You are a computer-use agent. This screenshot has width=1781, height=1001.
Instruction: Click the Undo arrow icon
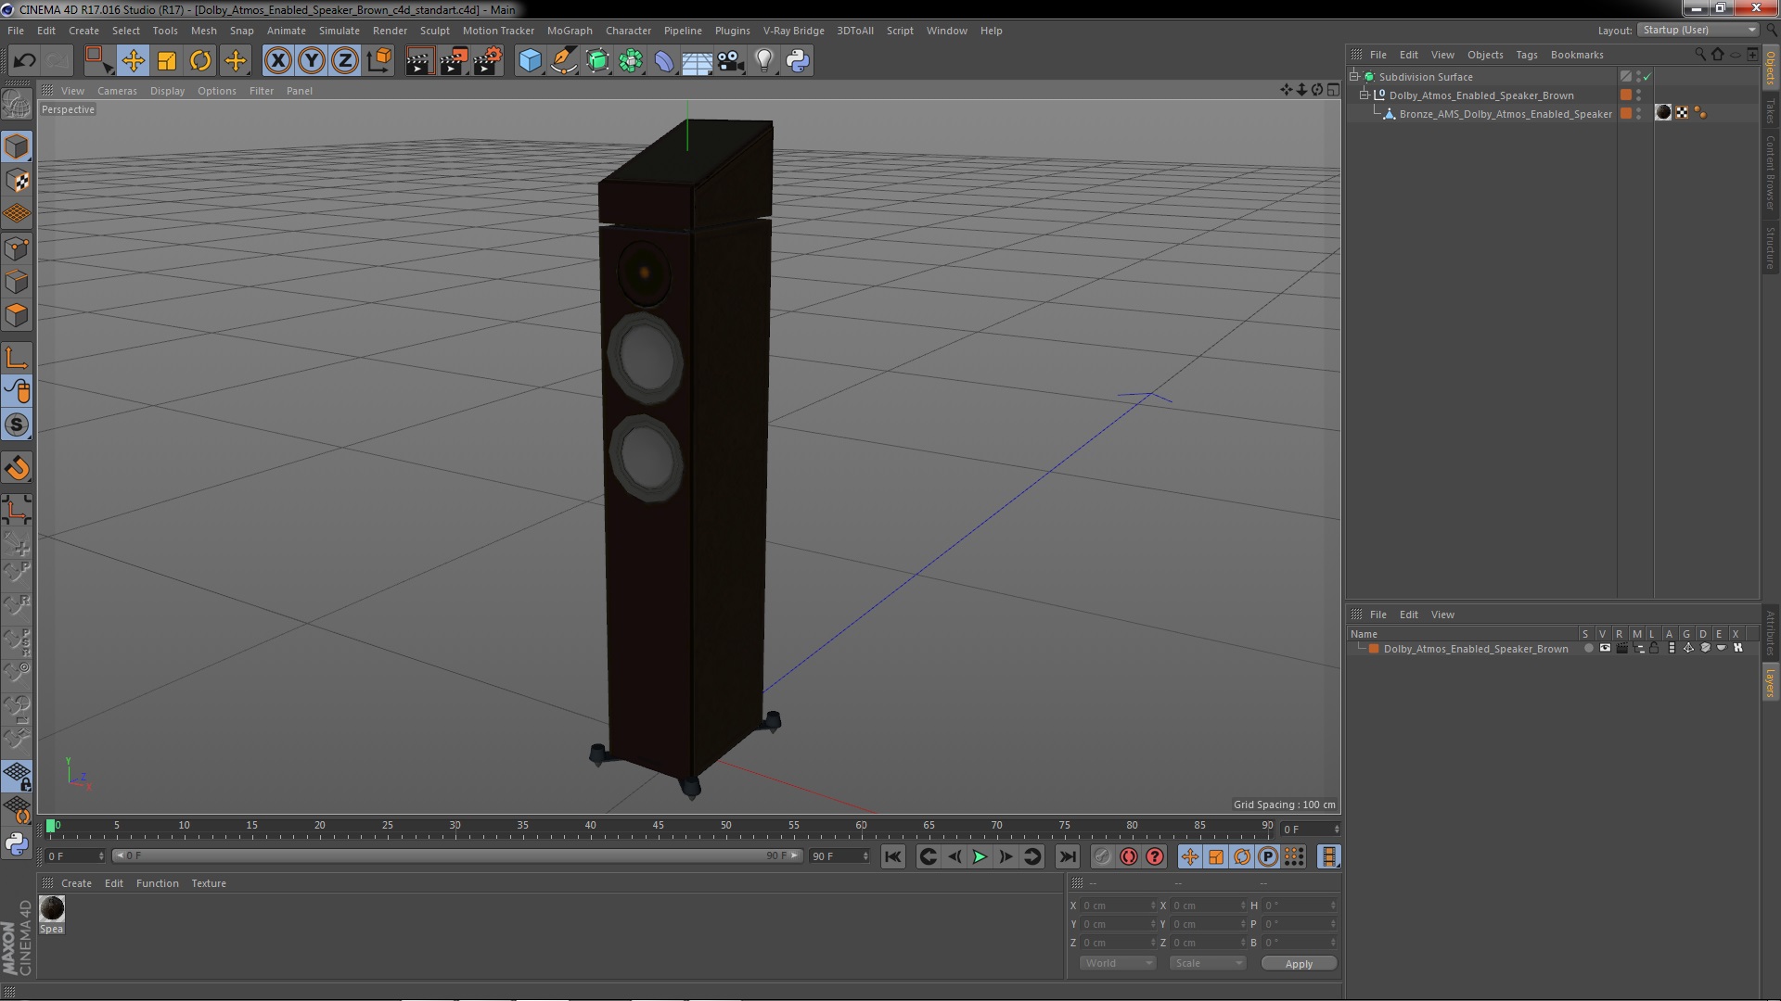[24, 61]
